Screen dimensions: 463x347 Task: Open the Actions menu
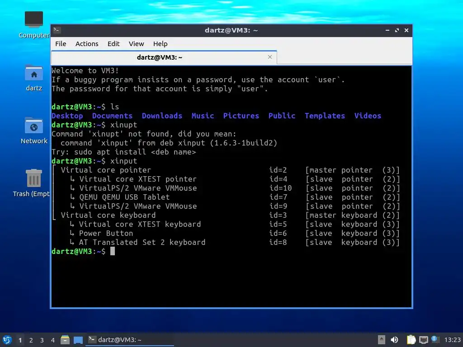(x=87, y=44)
